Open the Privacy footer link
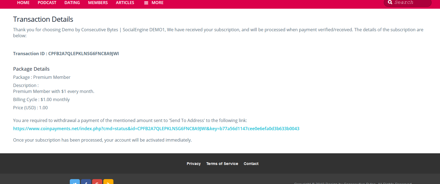Image resolution: width=440 pixels, height=184 pixels. (x=194, y=164)
